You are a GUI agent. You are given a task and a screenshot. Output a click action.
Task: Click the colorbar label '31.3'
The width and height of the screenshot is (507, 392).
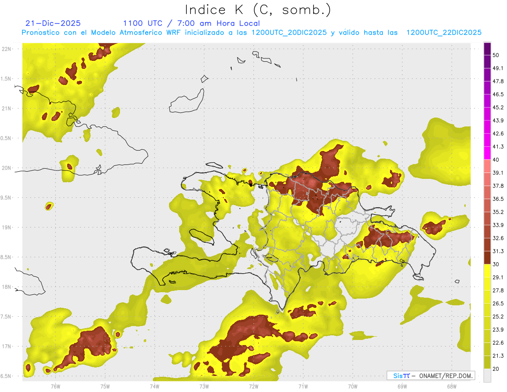[498, 251]
